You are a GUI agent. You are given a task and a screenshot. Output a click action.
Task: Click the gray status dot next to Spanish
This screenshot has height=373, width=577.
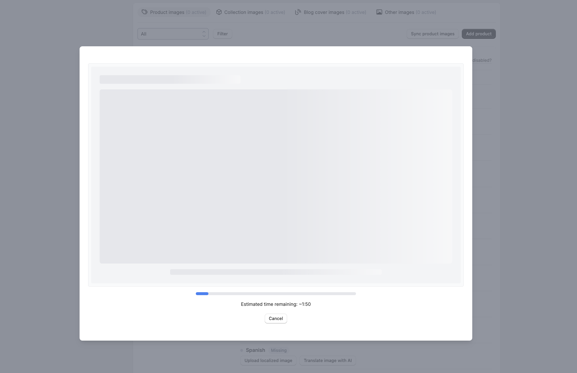[x=242, y=350]
